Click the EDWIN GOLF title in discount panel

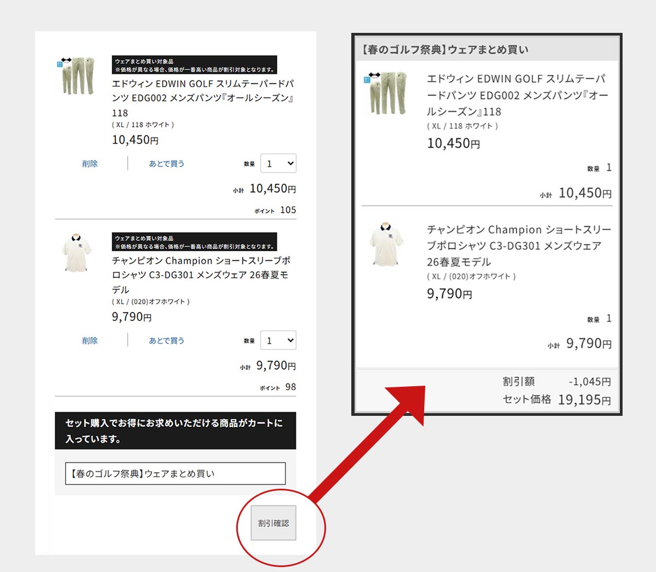pos(516,95)
